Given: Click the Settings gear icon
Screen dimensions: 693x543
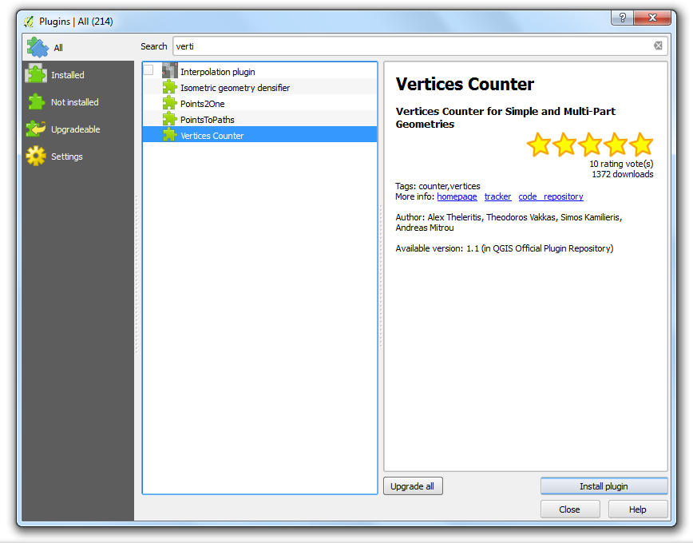Looking at the screenshot, I should tap(36, 156).
